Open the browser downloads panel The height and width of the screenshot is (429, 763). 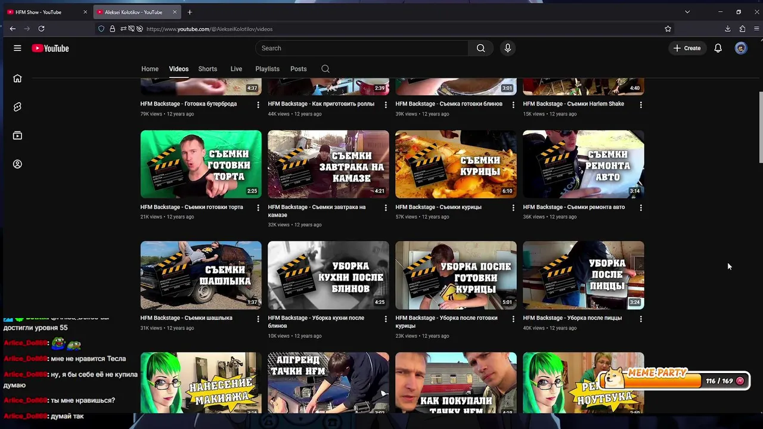pyautogui.click(x=728, y=29)
